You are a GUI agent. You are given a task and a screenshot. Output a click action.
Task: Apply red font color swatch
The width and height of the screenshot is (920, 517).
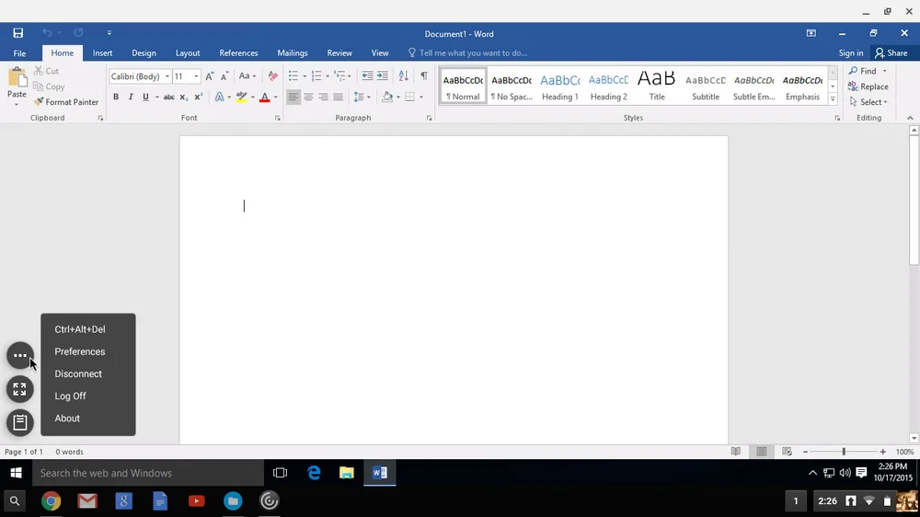[x=265, y=97]
